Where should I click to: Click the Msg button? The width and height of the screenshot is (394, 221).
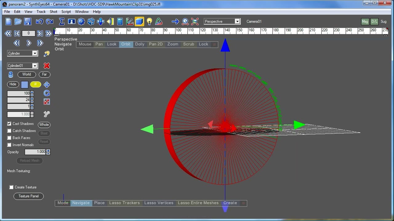tap(365, 21)
